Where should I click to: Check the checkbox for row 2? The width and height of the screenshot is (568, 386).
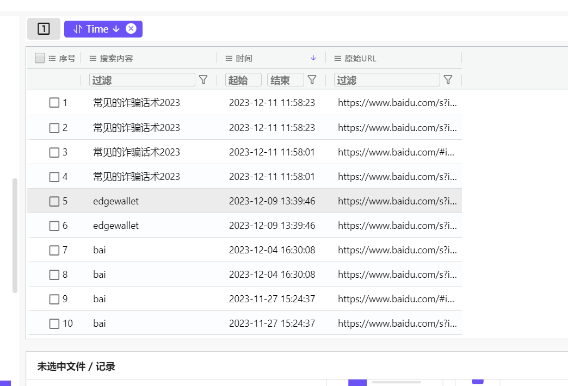tap(54, 128)
